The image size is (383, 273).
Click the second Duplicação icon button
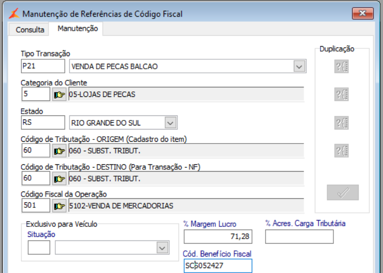341,95
